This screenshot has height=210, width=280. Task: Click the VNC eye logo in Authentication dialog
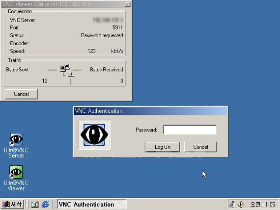[x=94, y=134]
